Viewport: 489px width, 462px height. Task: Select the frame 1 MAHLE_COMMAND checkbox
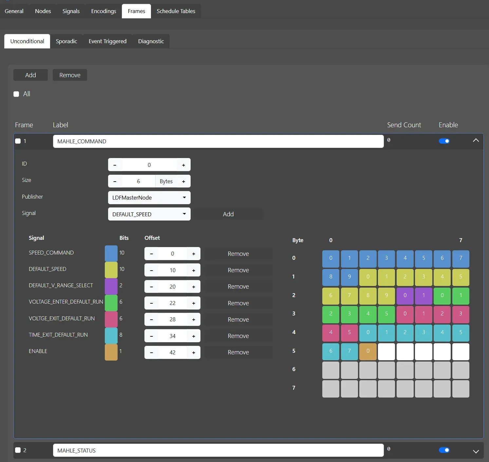pyautogui.click(x=18, y=141)
